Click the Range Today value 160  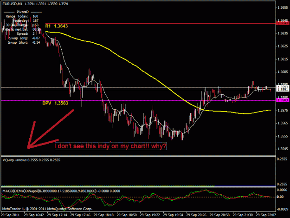tap(35, 16)
